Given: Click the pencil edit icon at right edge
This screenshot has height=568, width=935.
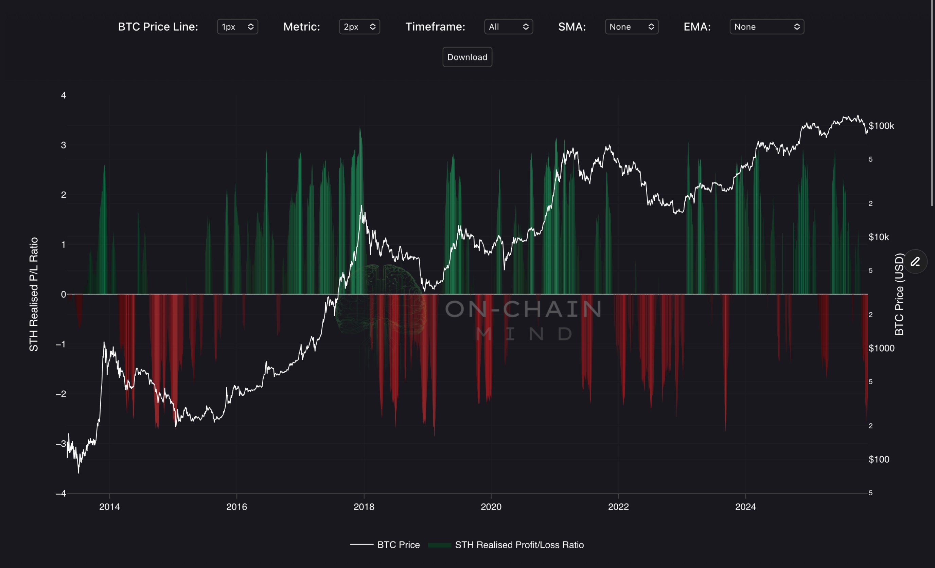Looking at the screenshot, I should coord(915,262).
